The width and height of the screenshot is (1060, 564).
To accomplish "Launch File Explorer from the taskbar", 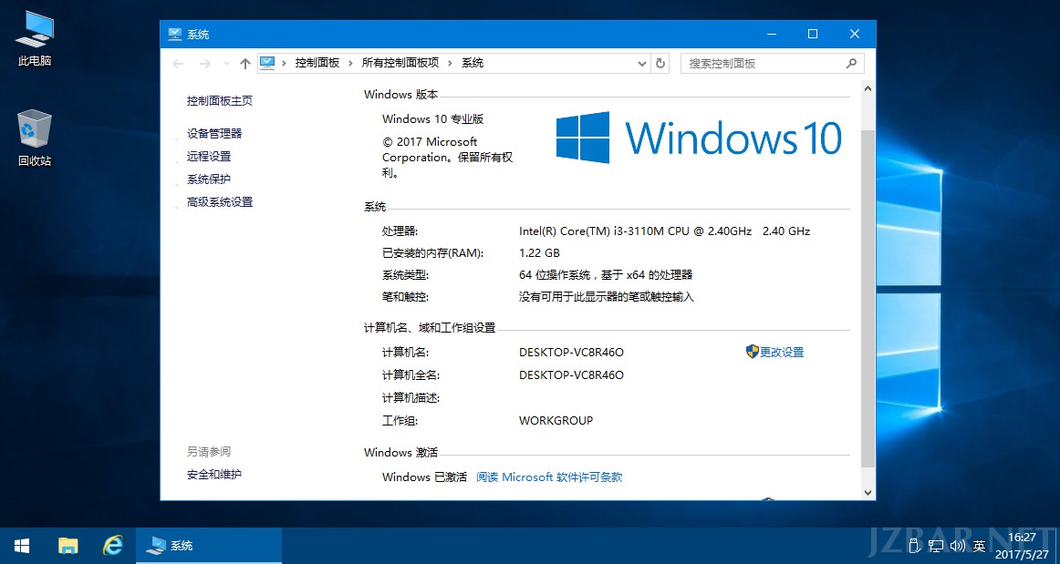I will 68,546.
